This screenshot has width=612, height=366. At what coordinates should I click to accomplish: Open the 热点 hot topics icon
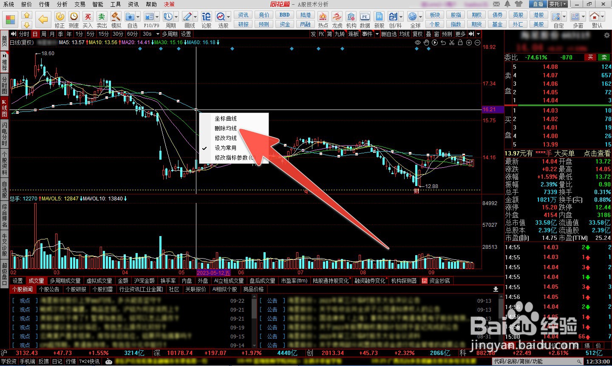click(x=323, y=20)
